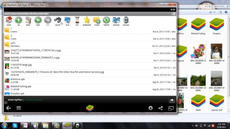
Task: Open file explorer taskbar button
Action: point(46,125)
